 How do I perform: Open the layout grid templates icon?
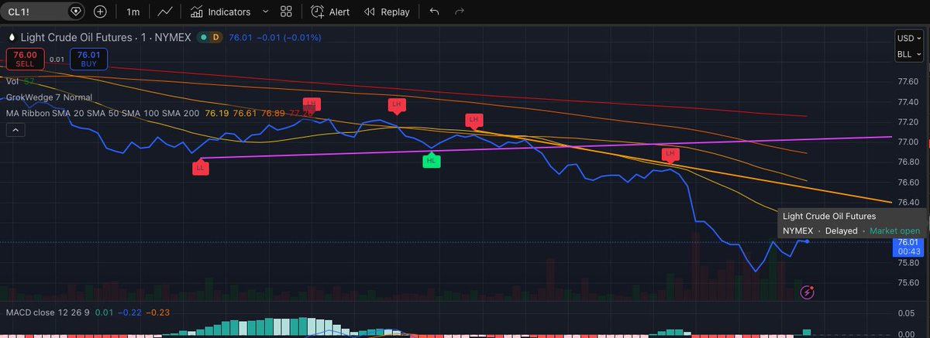point(286,12)
